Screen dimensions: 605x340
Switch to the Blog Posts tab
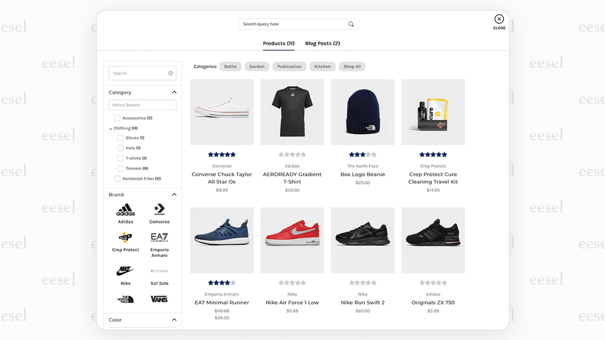coord(322,43)
